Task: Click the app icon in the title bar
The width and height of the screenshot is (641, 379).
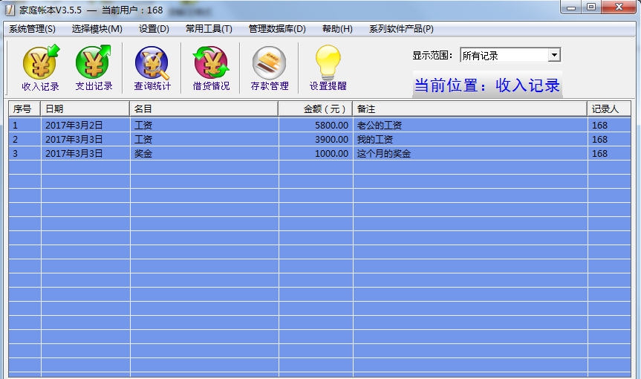Action: (10, 10)
